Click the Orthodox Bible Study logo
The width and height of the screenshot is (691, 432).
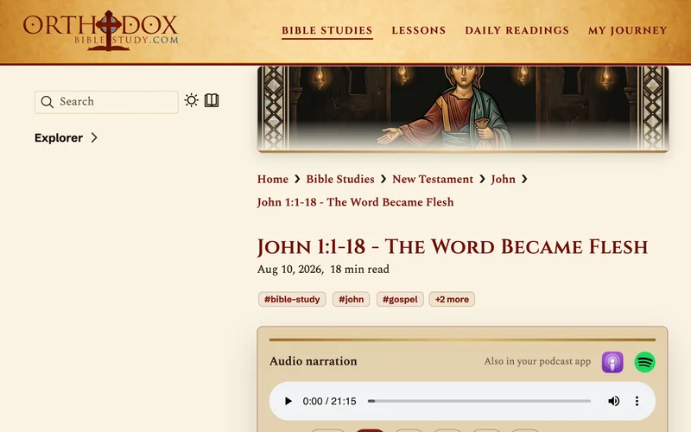pos(101,31)
